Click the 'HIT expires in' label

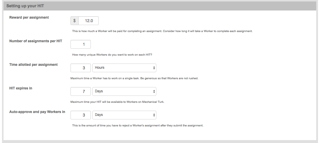click(x=21, y=88)
